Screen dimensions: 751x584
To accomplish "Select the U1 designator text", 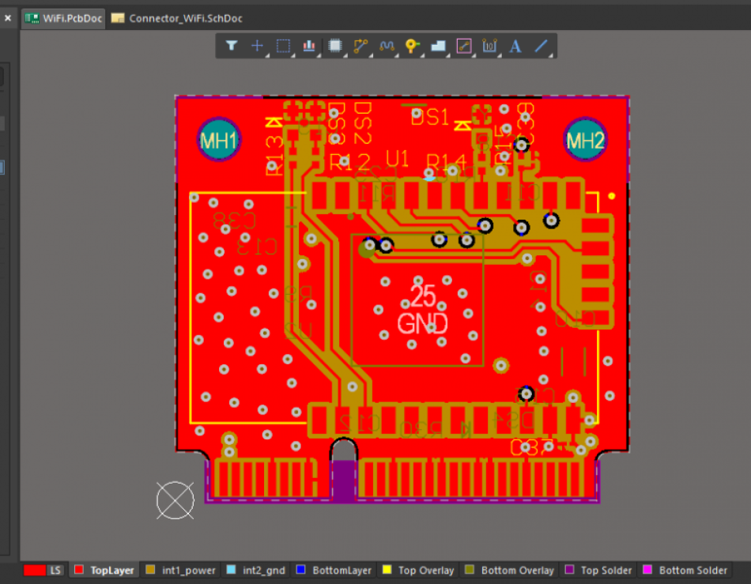I will pyautogui.click(x=397, y=158).
